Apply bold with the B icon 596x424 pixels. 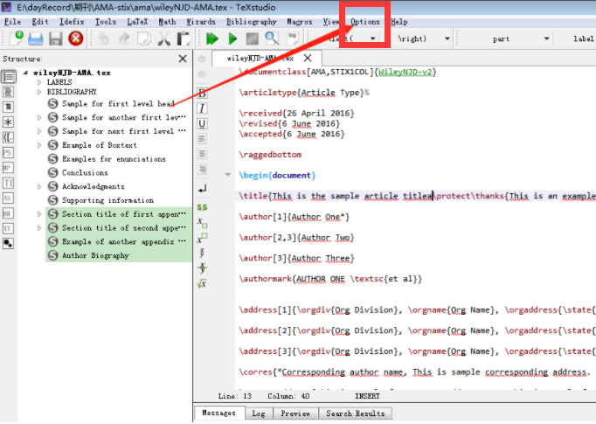202,94
